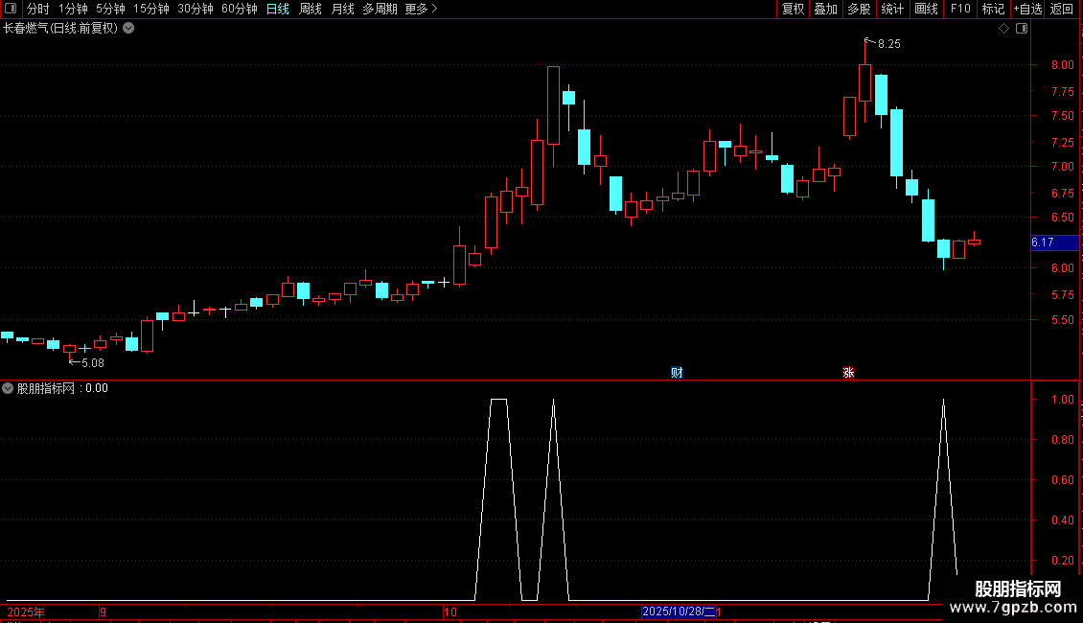This screenshot has width=1083, height=623.
Task: Select the 30分钟 period tab
Action: click(x=196, y=9)
